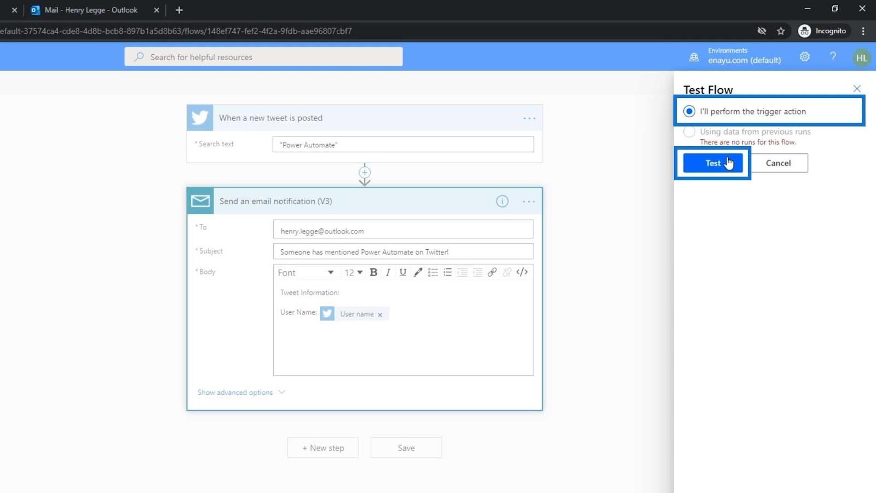This screenshot has width=876, height=493.
Task: Click 'Send an email notification (V3)' title
Action: coord(275,201)
